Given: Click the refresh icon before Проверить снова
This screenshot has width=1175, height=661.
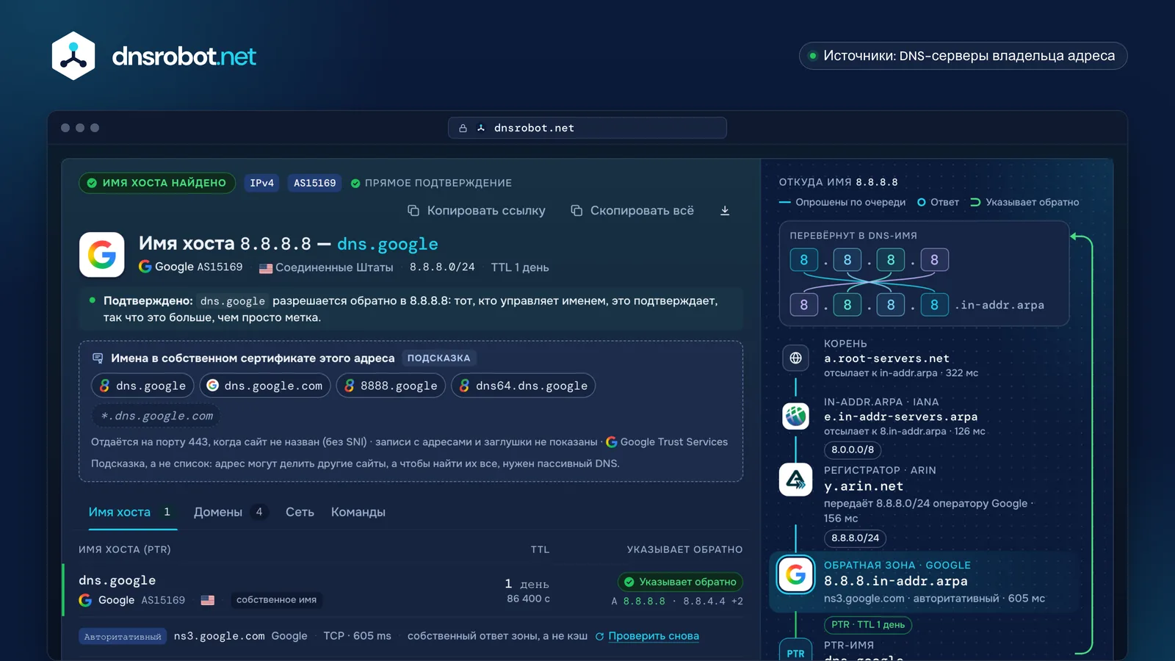Looking at the screenshot, I should click(x=599, y=636).
